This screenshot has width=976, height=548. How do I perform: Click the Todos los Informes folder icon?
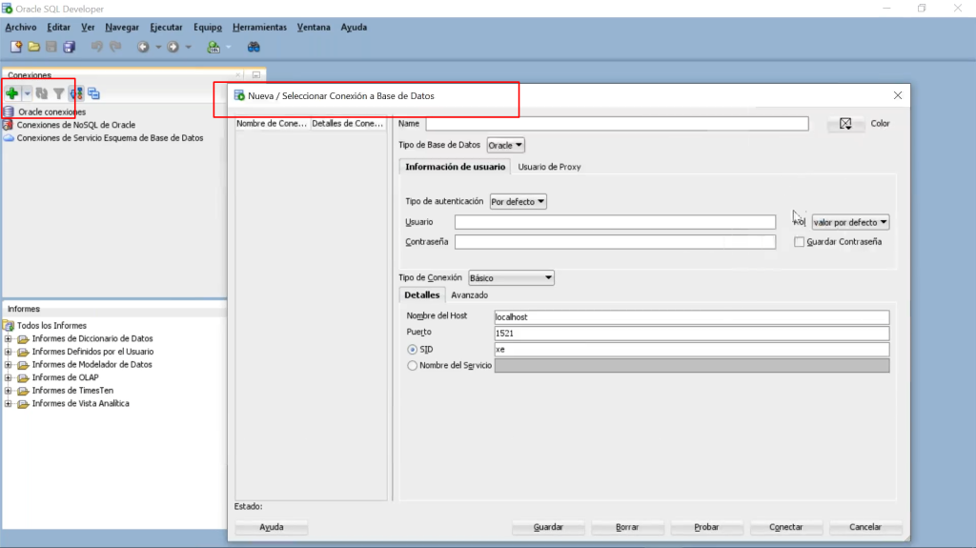click(9, 325)
